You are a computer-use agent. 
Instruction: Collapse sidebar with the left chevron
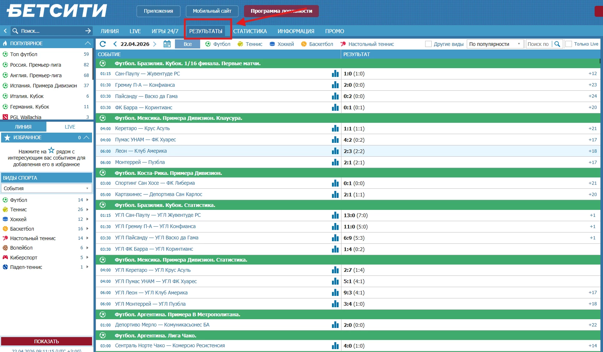(5, 31)
